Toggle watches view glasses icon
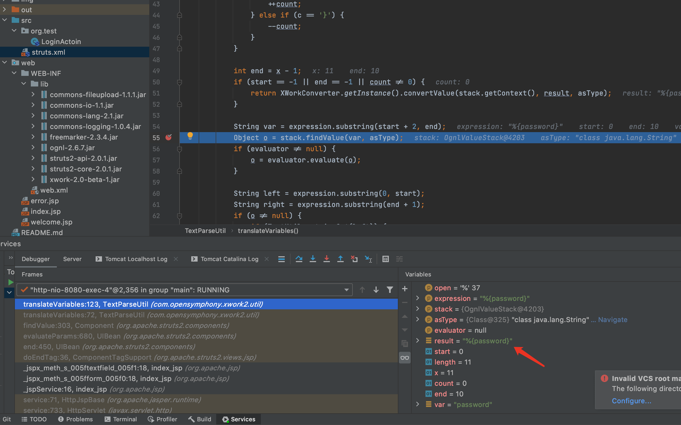This screenshot has width=681, height=425. (x=405, y=358)
